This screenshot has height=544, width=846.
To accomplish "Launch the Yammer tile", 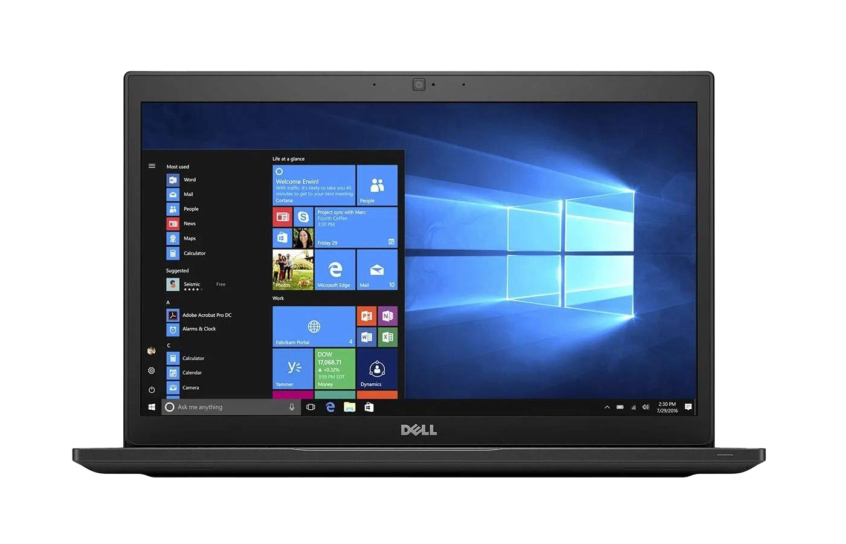I will pyautogui.click(x=293, y=369).
